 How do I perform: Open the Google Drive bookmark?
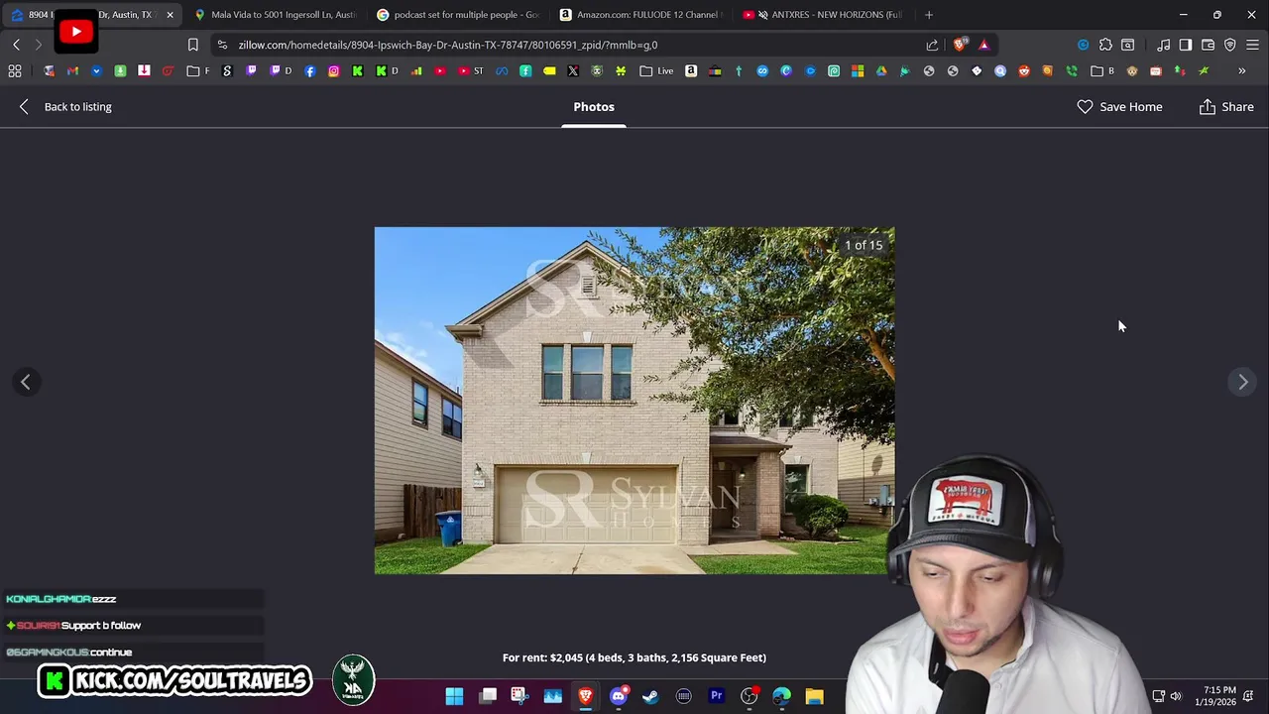(x=881, y=71)
